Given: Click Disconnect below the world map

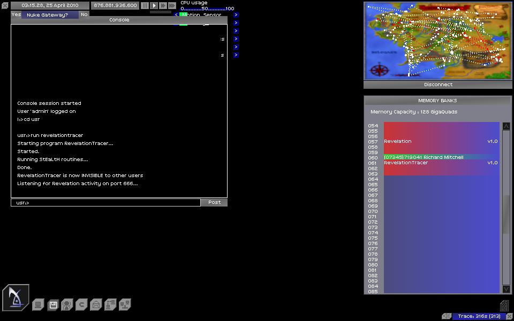Looking at the screenshot, I should [x=438, y=85].
